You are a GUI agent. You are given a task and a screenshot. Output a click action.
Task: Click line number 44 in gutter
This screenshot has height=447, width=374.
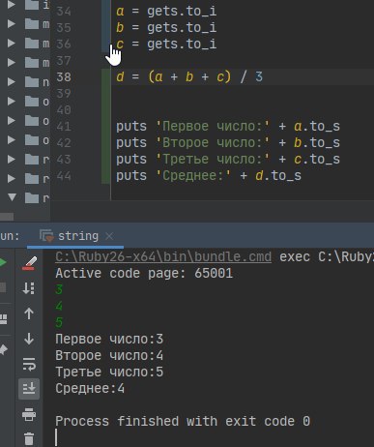tap(64, 176)
